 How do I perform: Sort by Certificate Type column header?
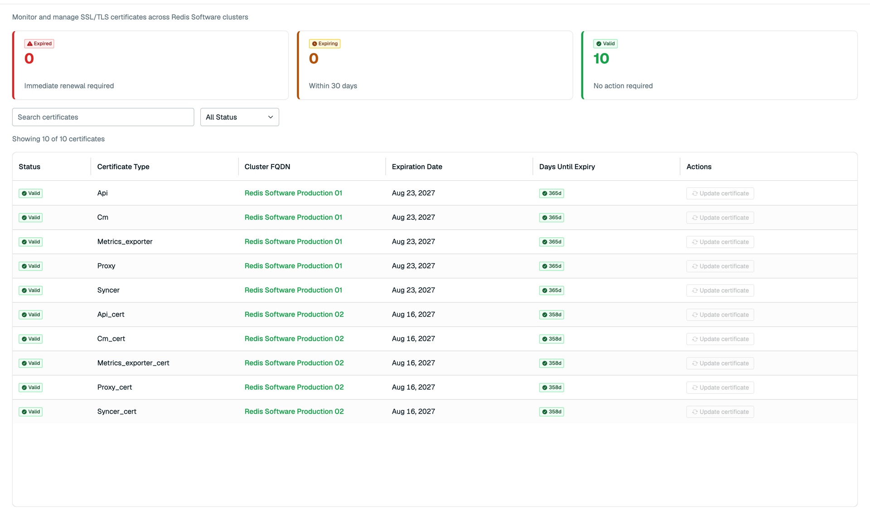tap(123, 167)
